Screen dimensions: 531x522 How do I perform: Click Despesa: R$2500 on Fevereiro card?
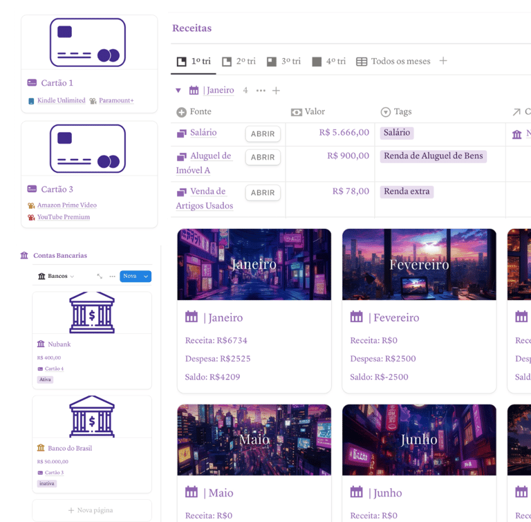[382, 358]
